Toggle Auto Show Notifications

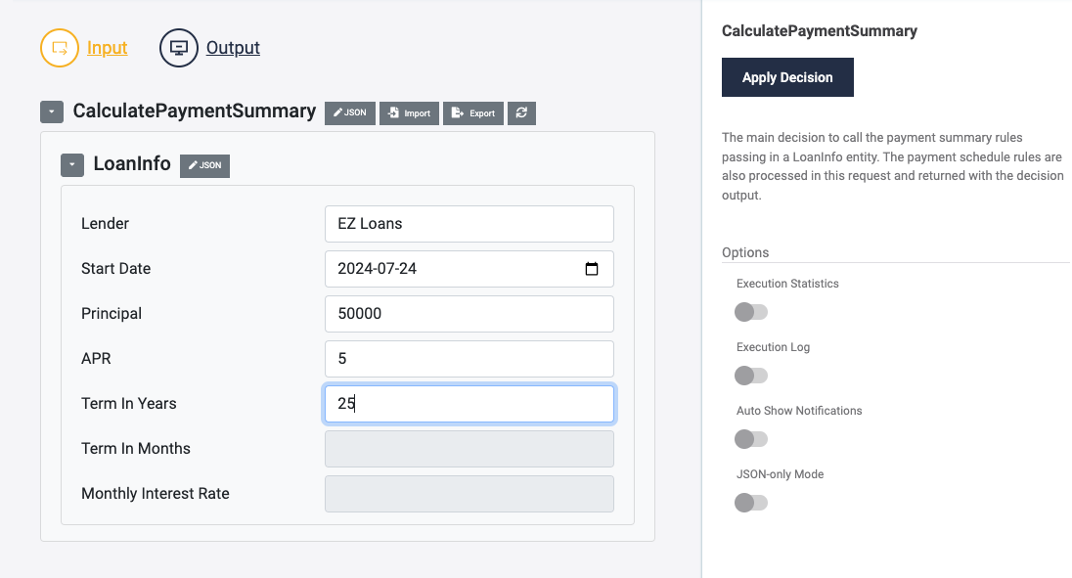click(751, 439)
